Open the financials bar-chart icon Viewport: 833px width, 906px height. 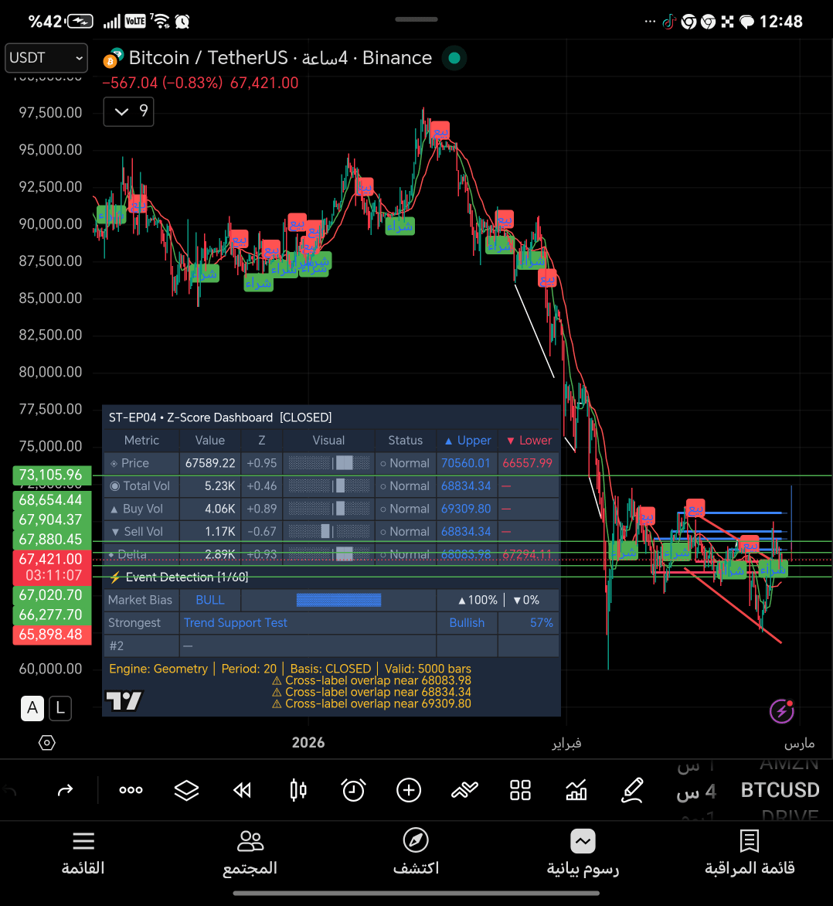(x=576, y=790)
